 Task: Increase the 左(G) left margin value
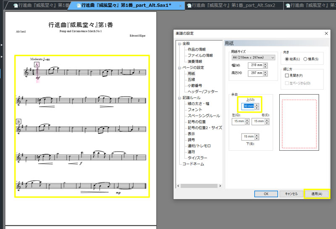click(247, 120)
